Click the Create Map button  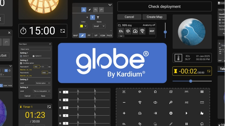[155, 17]
